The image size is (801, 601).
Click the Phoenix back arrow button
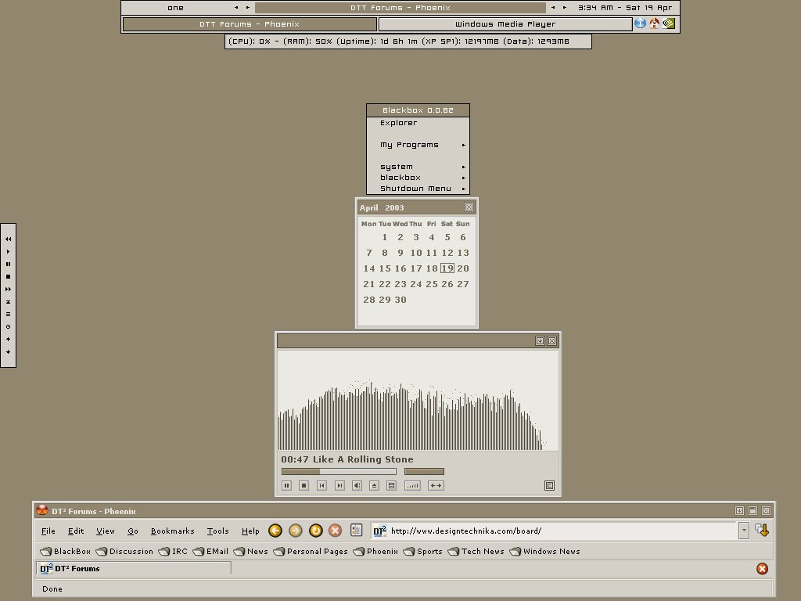275,531
